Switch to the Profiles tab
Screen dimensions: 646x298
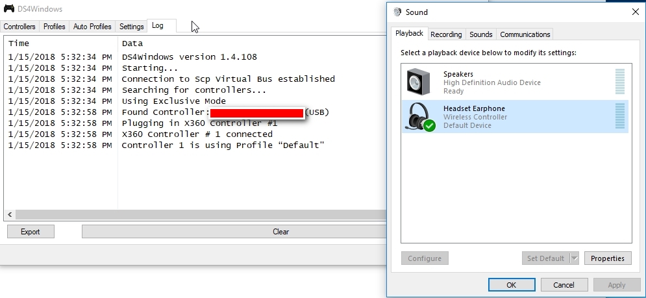55,27
